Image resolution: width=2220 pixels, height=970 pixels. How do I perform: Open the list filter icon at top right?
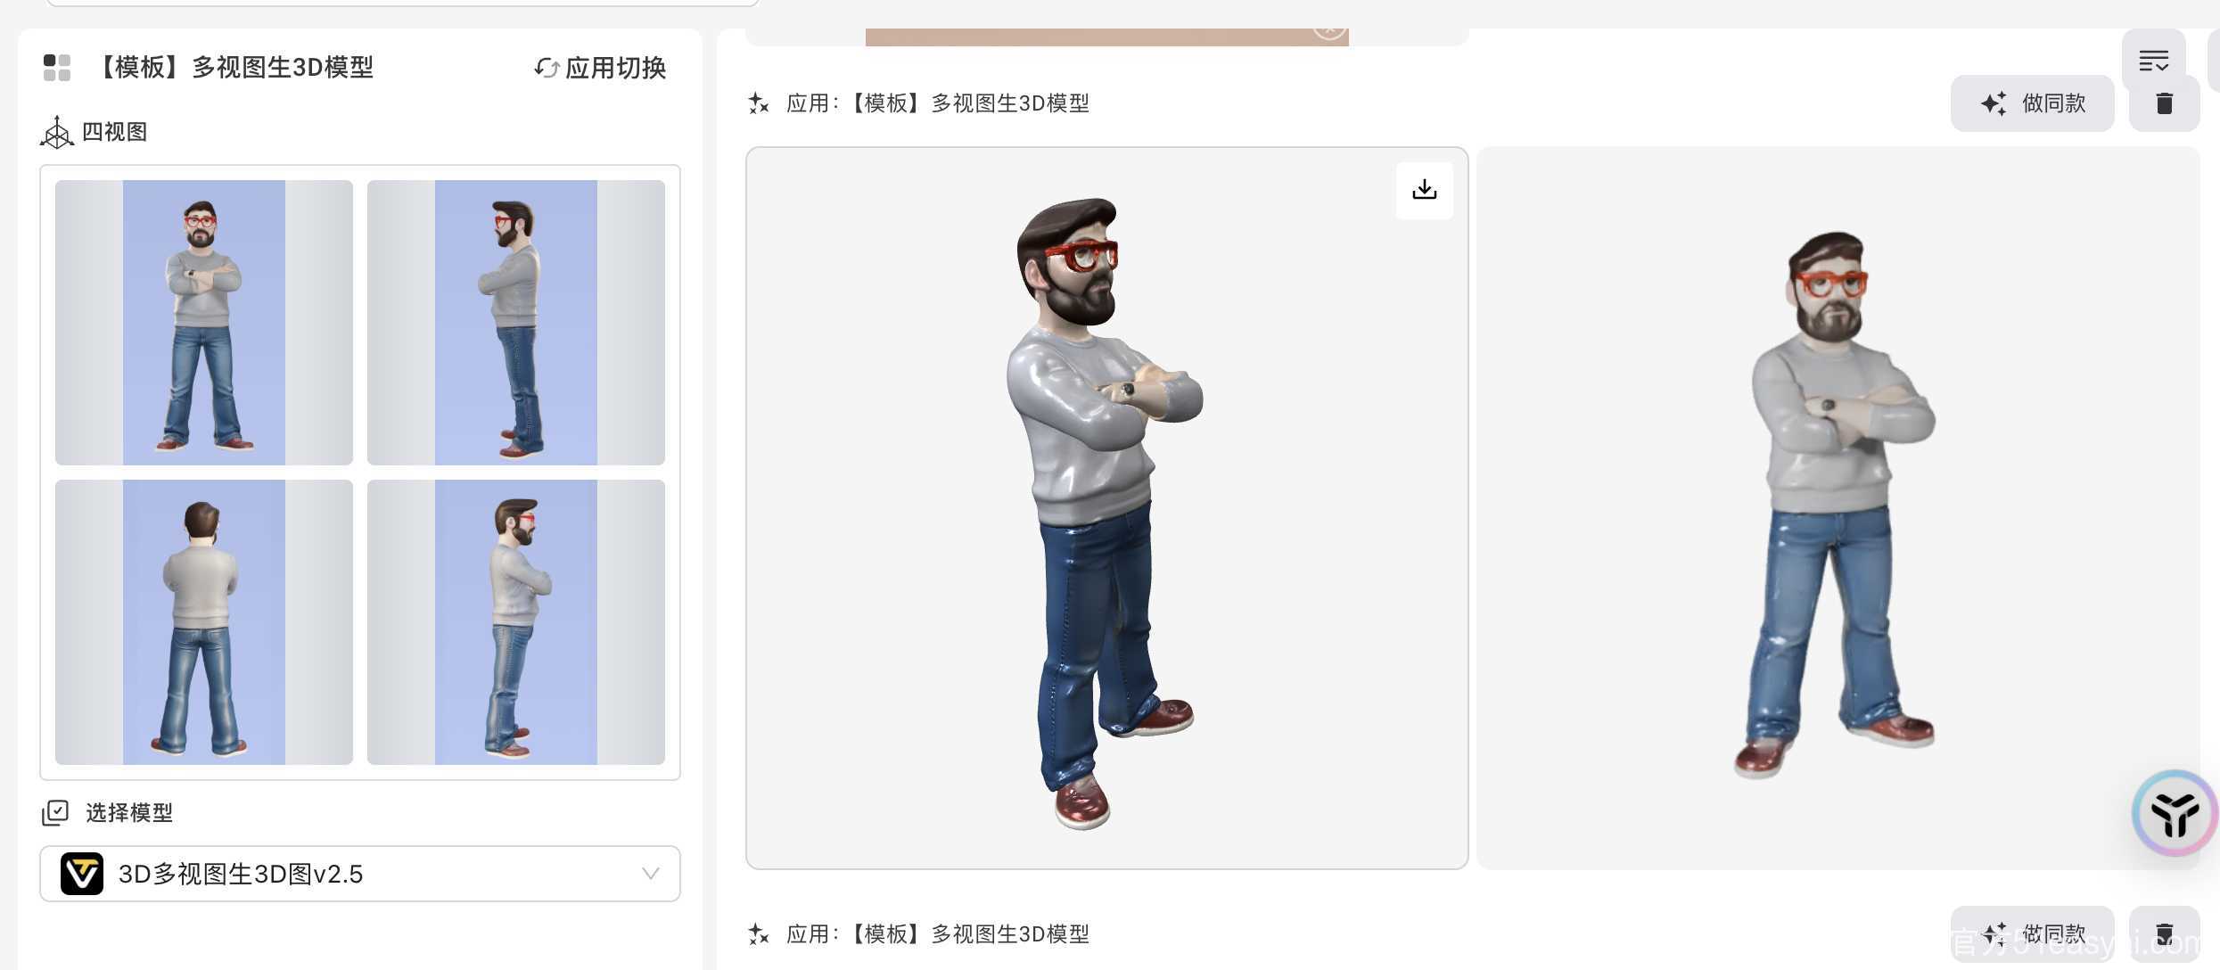tap(2153, 62)
